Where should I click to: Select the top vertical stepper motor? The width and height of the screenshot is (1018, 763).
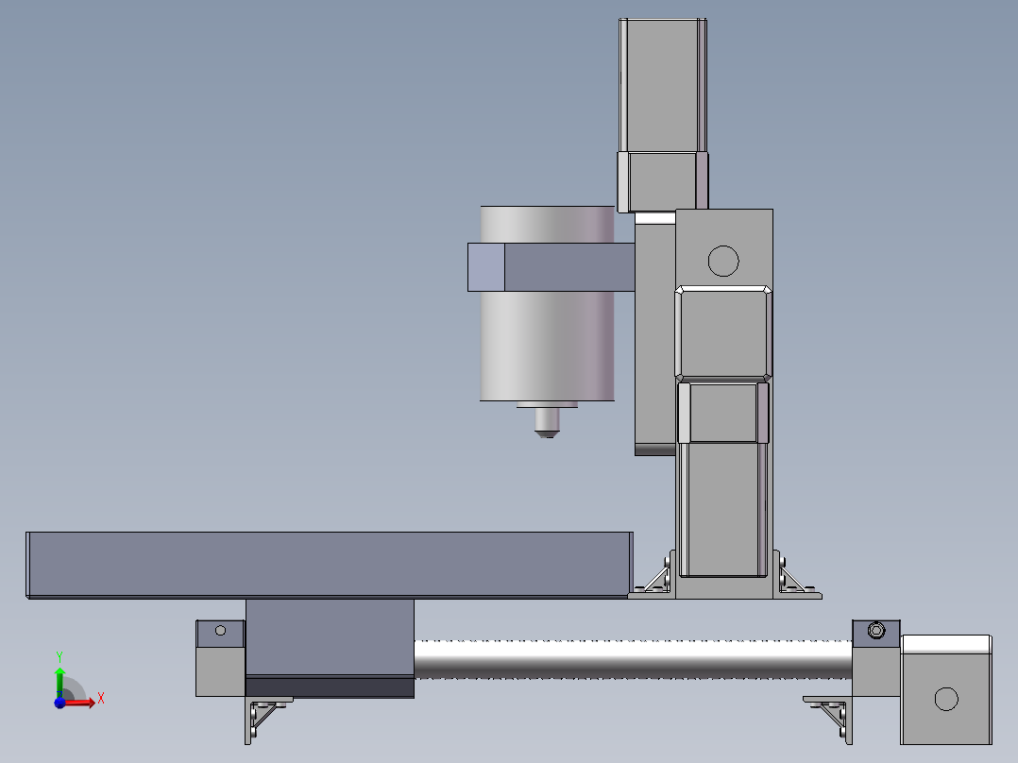click(662, 84)
